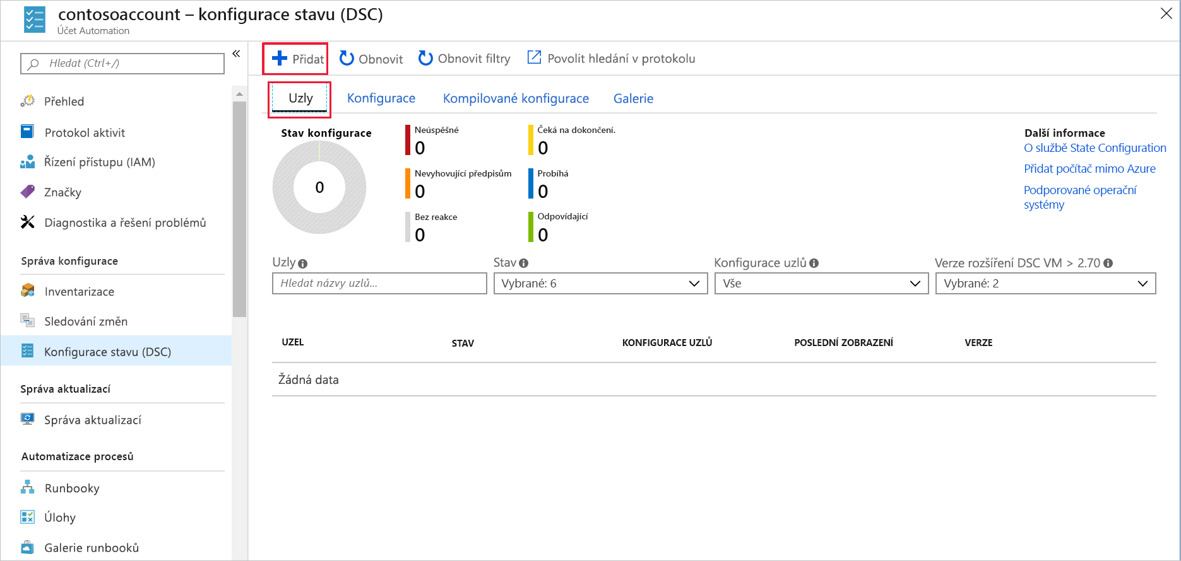
Task: Click the red Neúspěšné status indicator
Action: point(407,140)
